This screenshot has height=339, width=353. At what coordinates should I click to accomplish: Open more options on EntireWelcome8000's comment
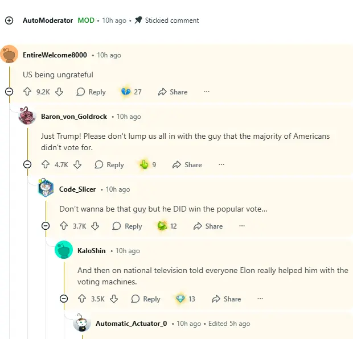coord(207,92)
